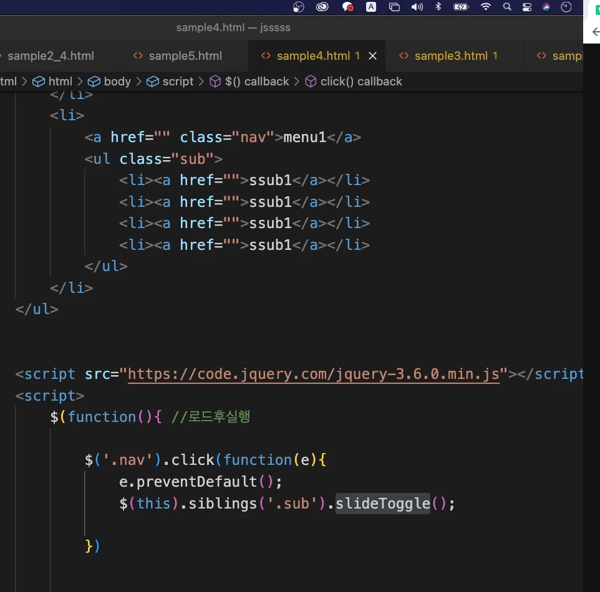Open chat app icon with red badge
The height and width of the screenshot is (592, 600).
pyautogui.click(x=347, y=7)
